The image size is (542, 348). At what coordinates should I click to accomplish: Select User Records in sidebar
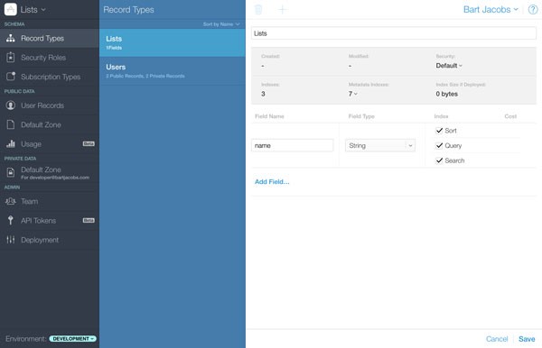tap(50, 105)
